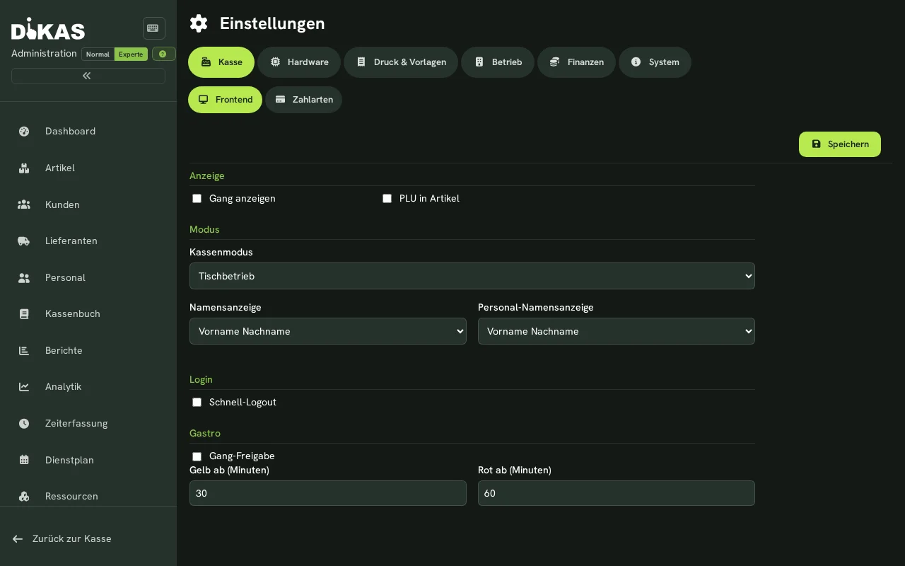This screenshot has height=566, width=905.
Task: Switch administration mode to Experte
Action: pyautogui.click(x=131, y=54)
